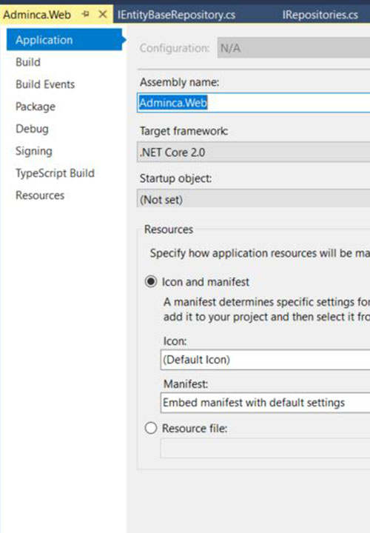Screen dimensions: 370x533
Task: Click the 'Icon:' label above Default Icon
Action: coord(175,341)
